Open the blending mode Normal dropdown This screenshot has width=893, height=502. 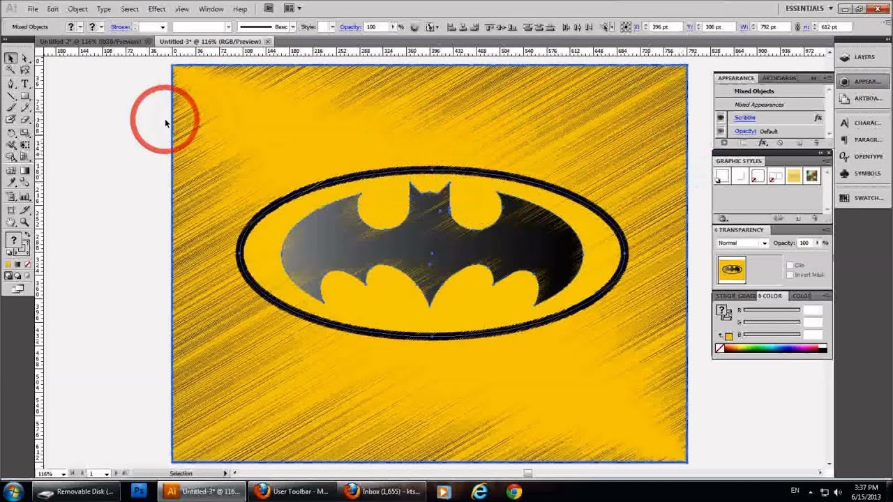[742, 243]
